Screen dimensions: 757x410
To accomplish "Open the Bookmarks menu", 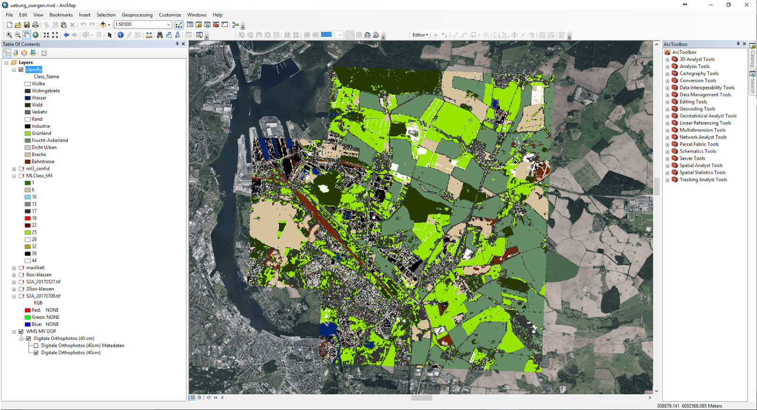I will (61, 15).
